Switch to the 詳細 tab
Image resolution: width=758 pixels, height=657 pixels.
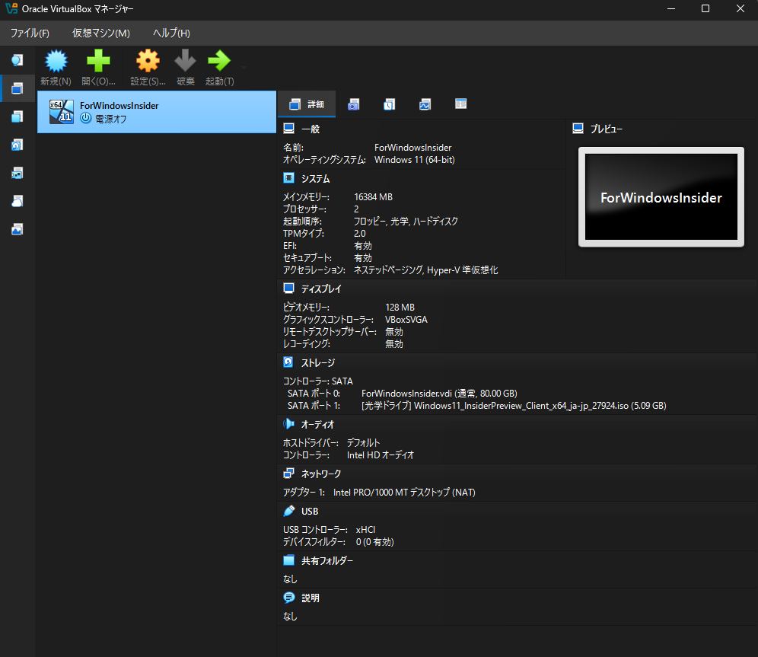pos(307,104)
